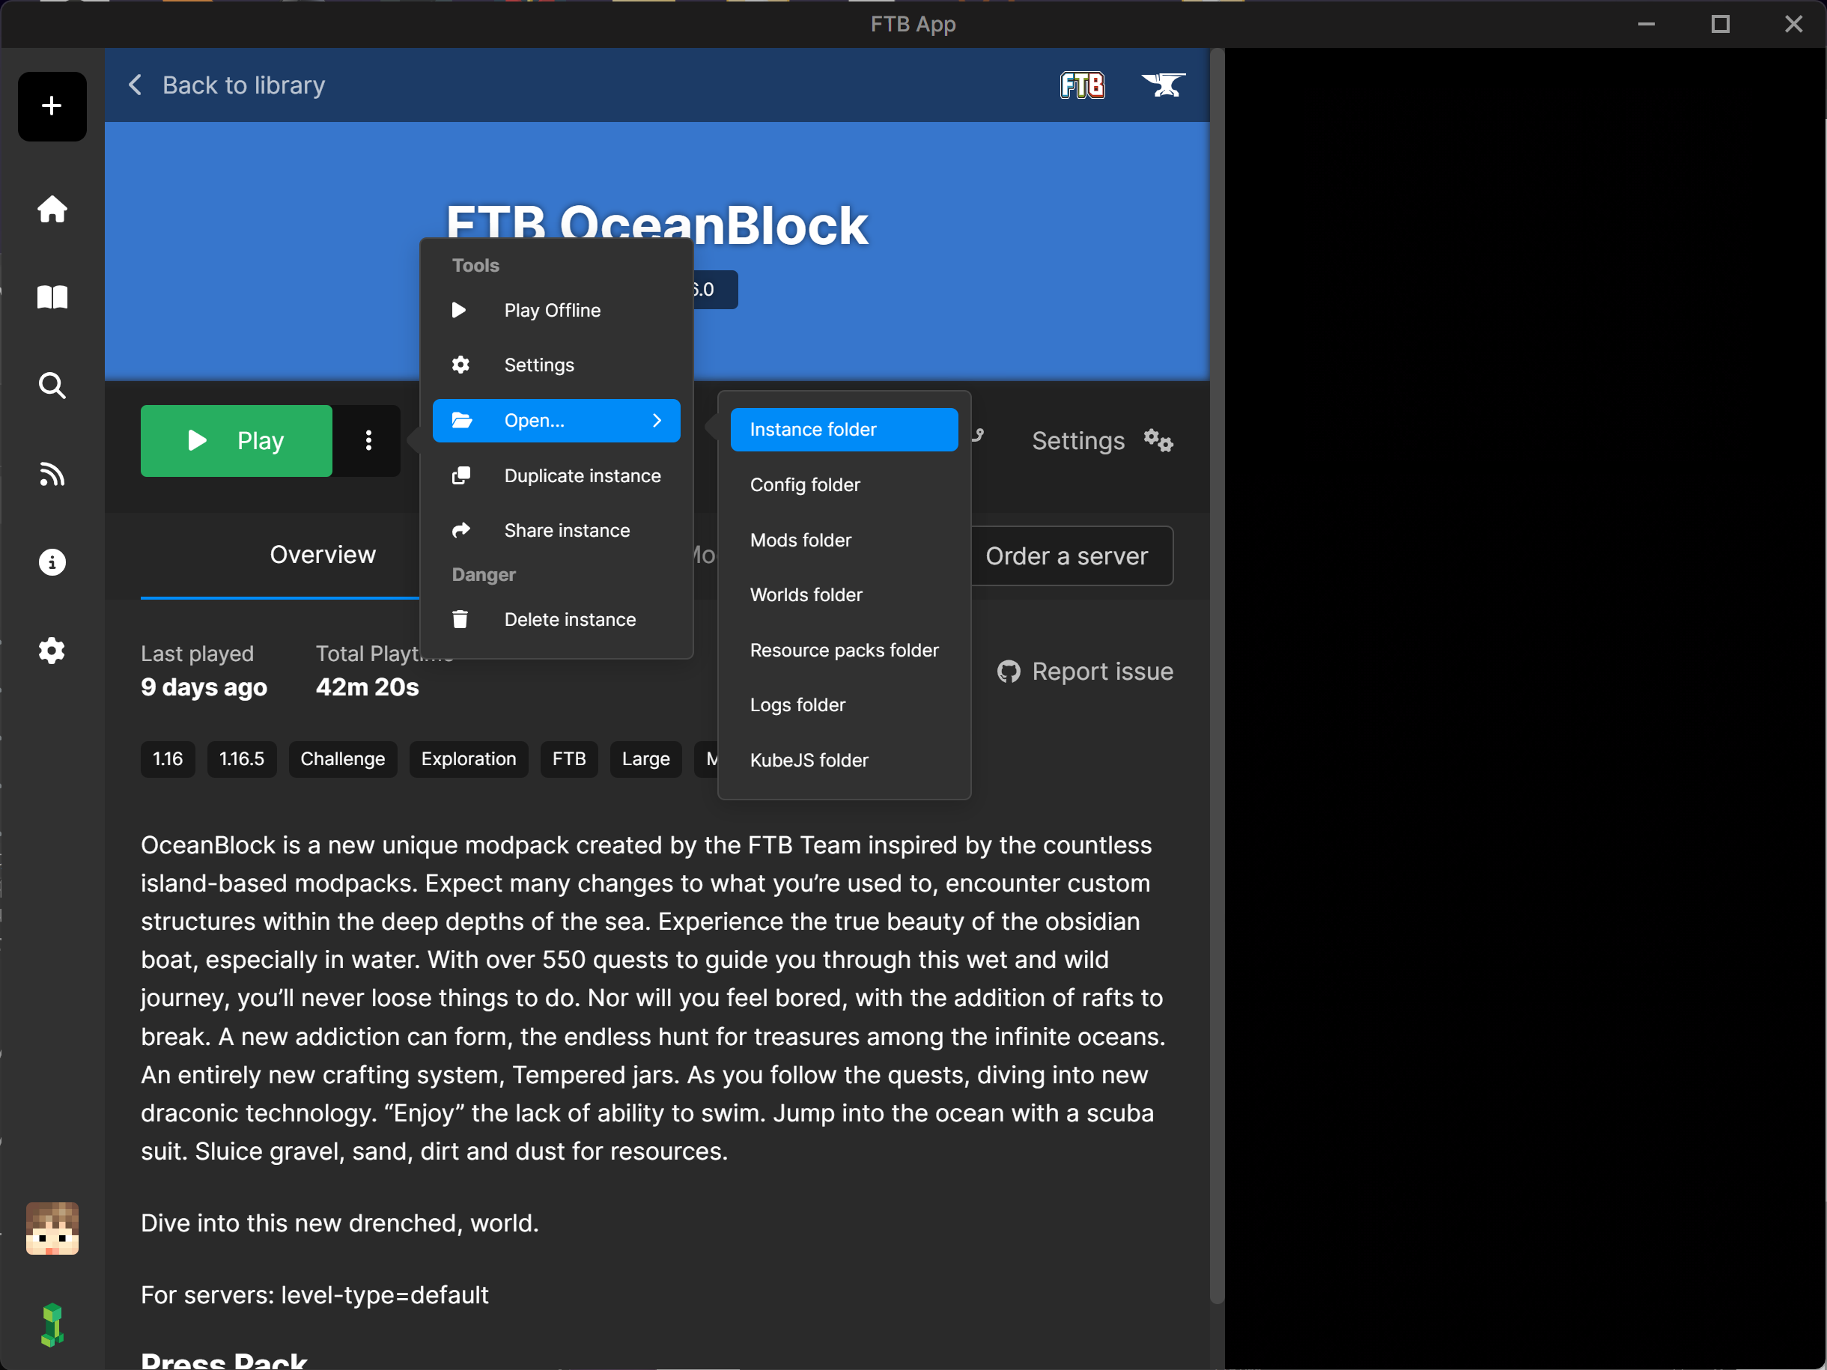1827x1370 pixels.
Task: Click the info circle sidebar icon
Action: coord(52,562)
